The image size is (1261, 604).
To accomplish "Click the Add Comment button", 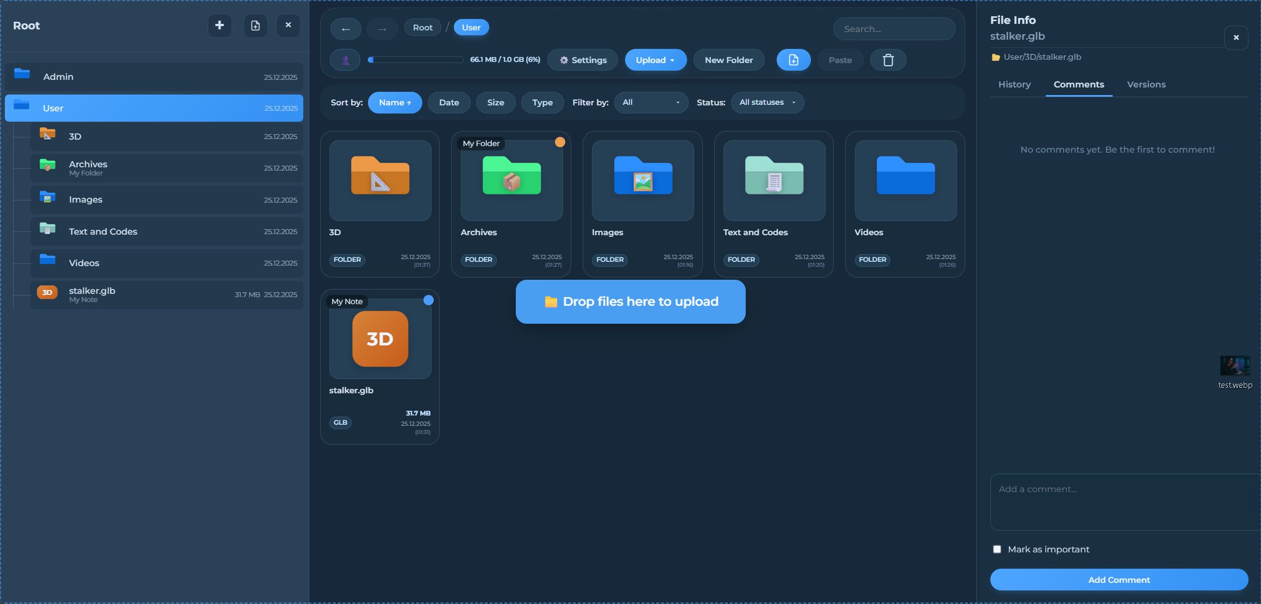I will [1119, 580].
